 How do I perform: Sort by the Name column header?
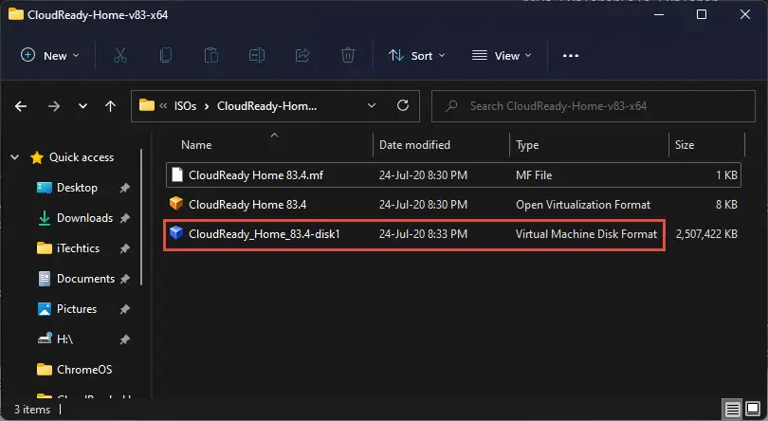196,145
